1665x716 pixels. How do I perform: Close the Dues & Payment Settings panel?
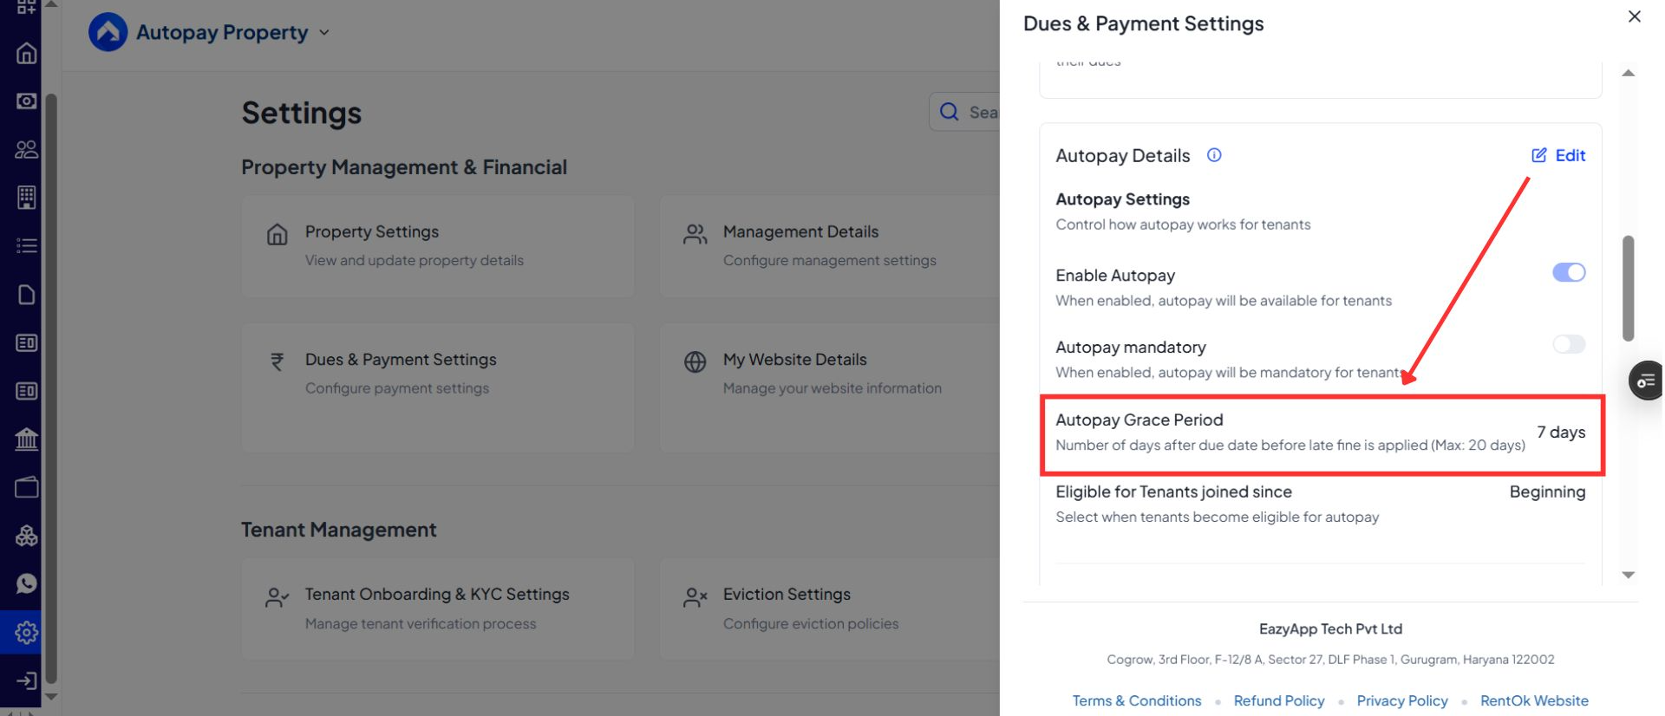pyautogui.click(x=1634, y=16)
